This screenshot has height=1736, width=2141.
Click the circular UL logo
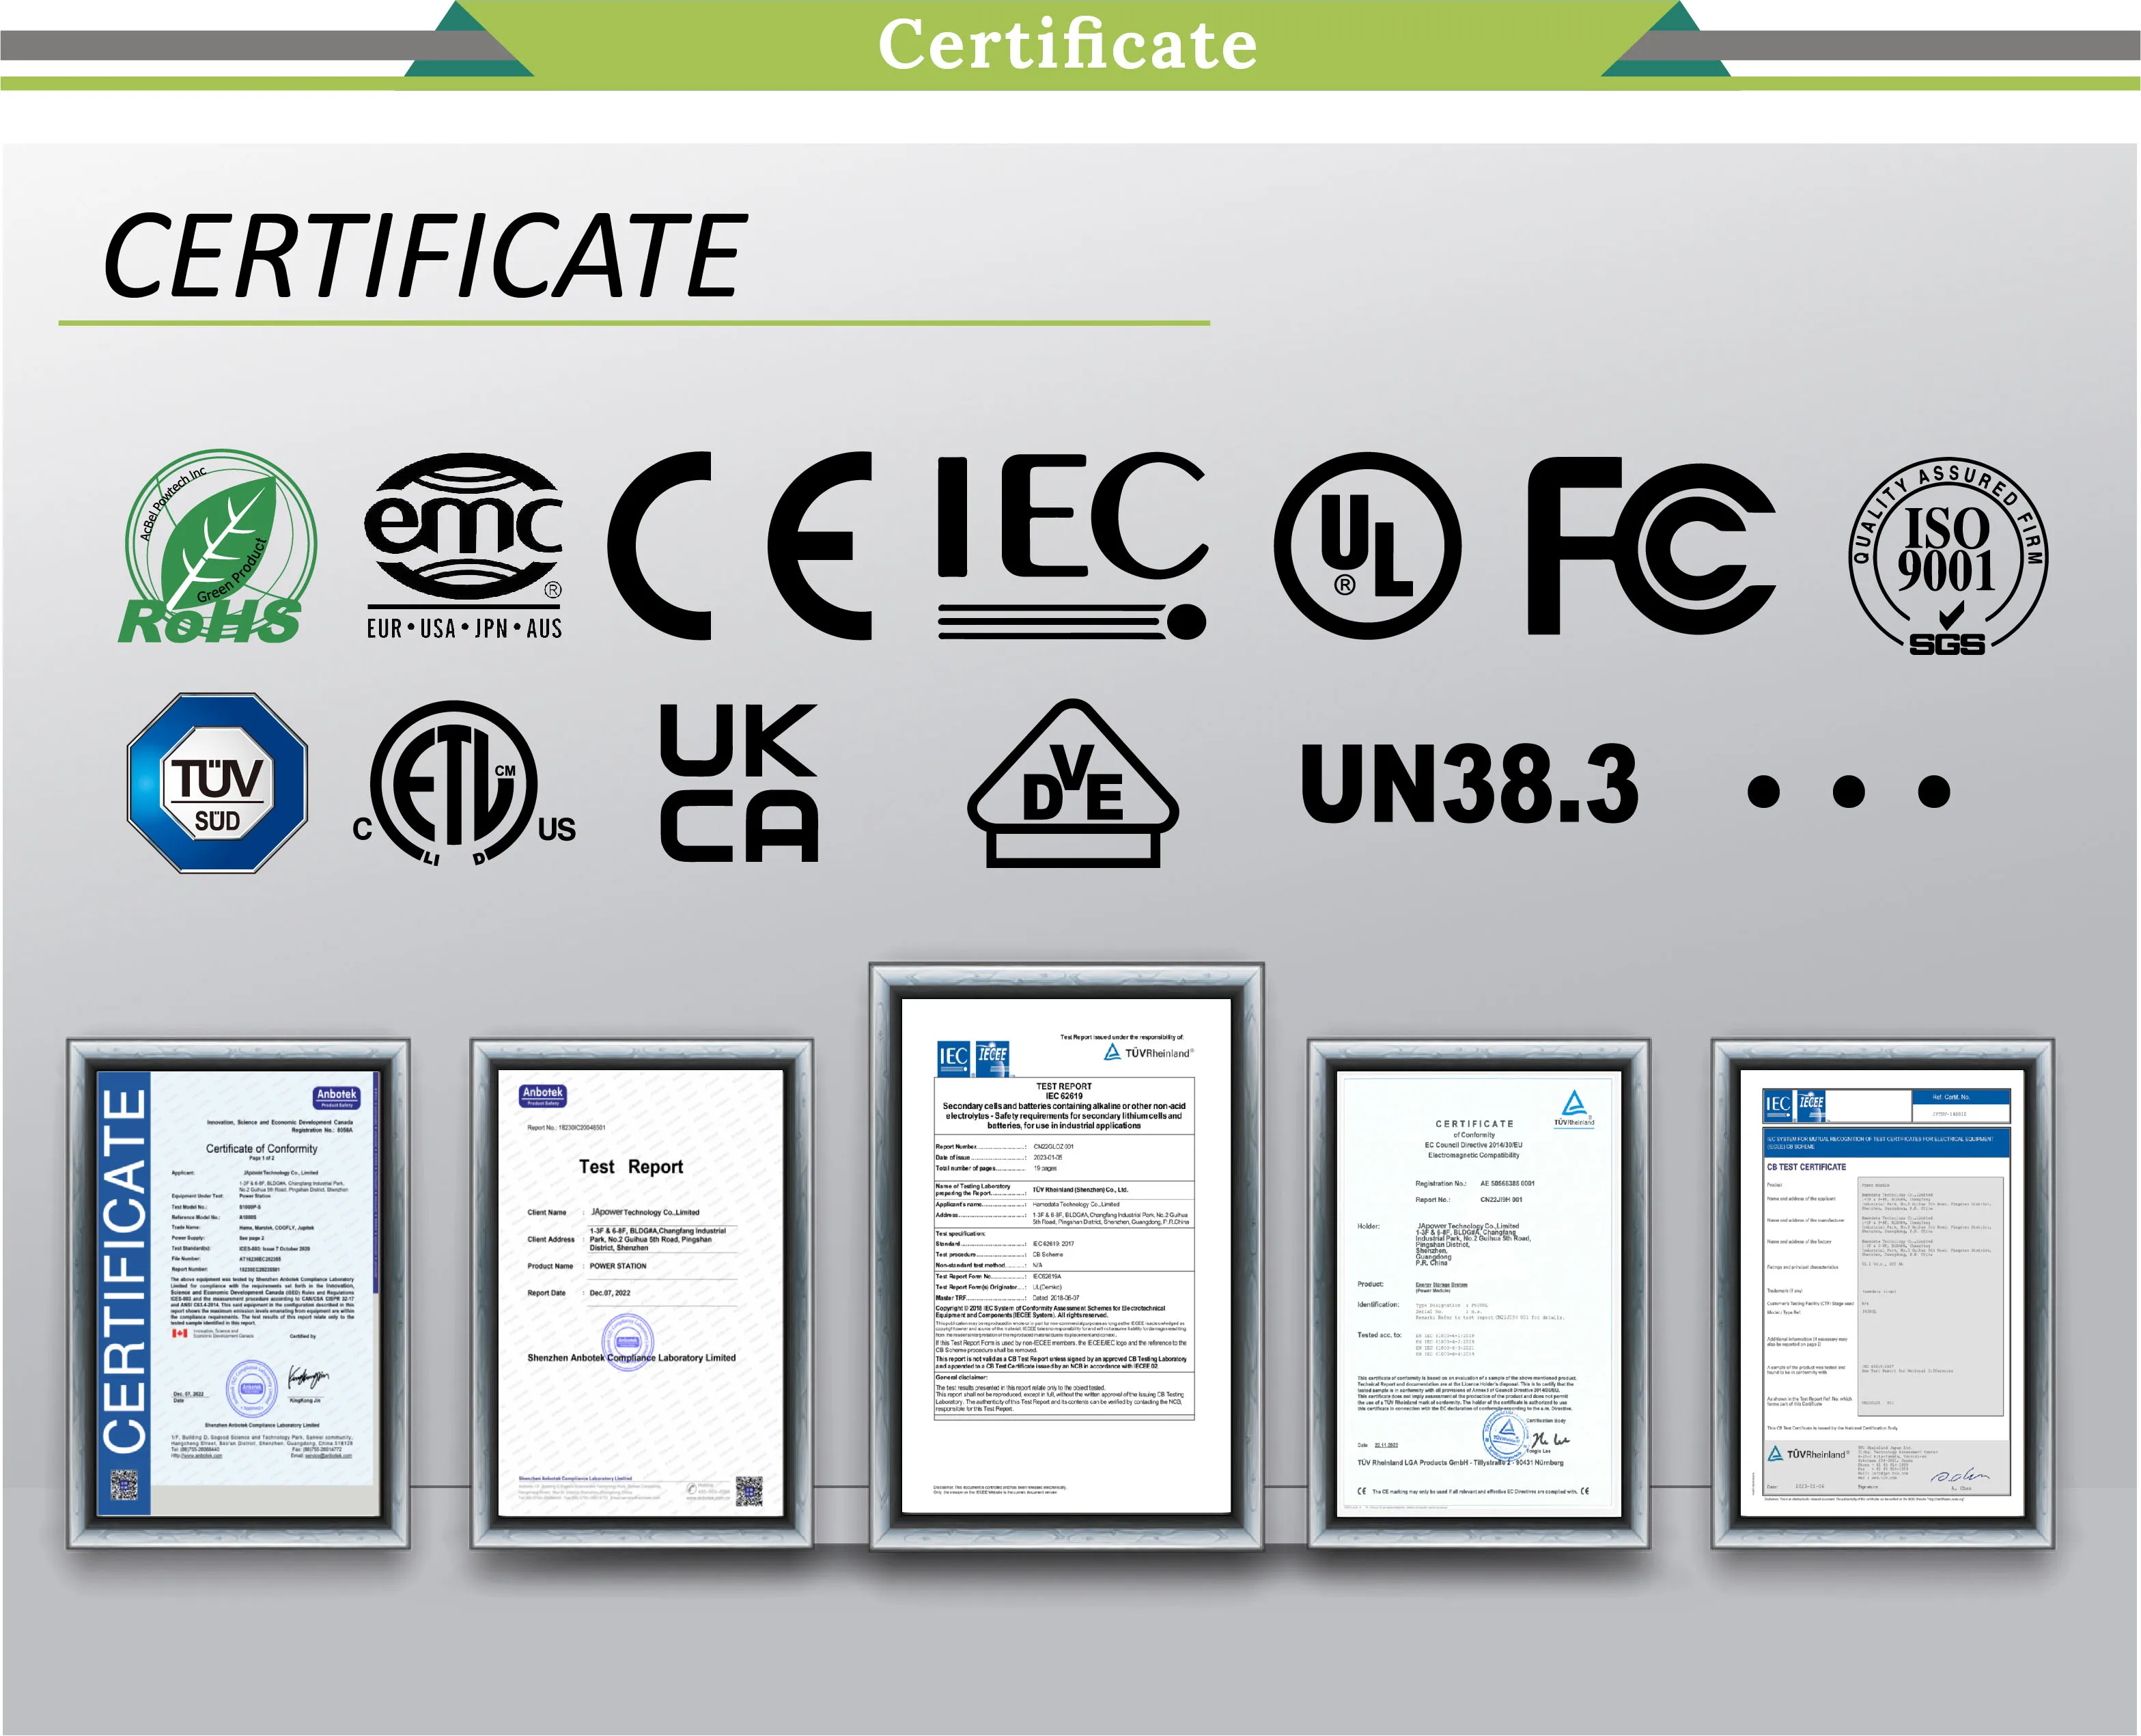1367,546
